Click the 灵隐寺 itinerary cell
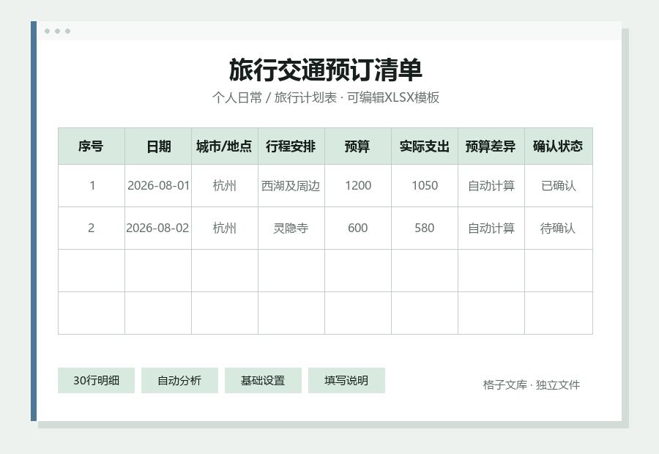Viewport: 659px width, 454px height. pos(291,228)
